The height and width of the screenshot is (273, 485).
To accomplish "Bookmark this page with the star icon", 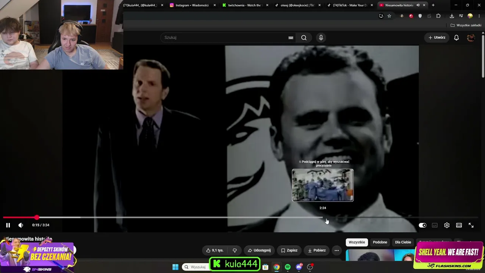I will click(x=389, y=16).
